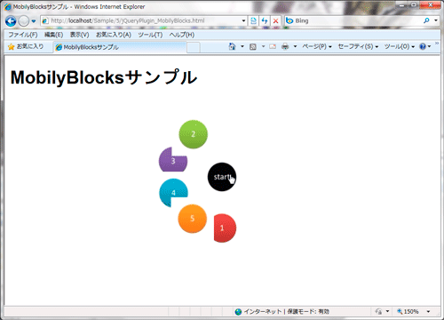Viewport: 444px width, 320px height.
Task: Open the ツール(O) command menu
Action: [x=400, y=46]
